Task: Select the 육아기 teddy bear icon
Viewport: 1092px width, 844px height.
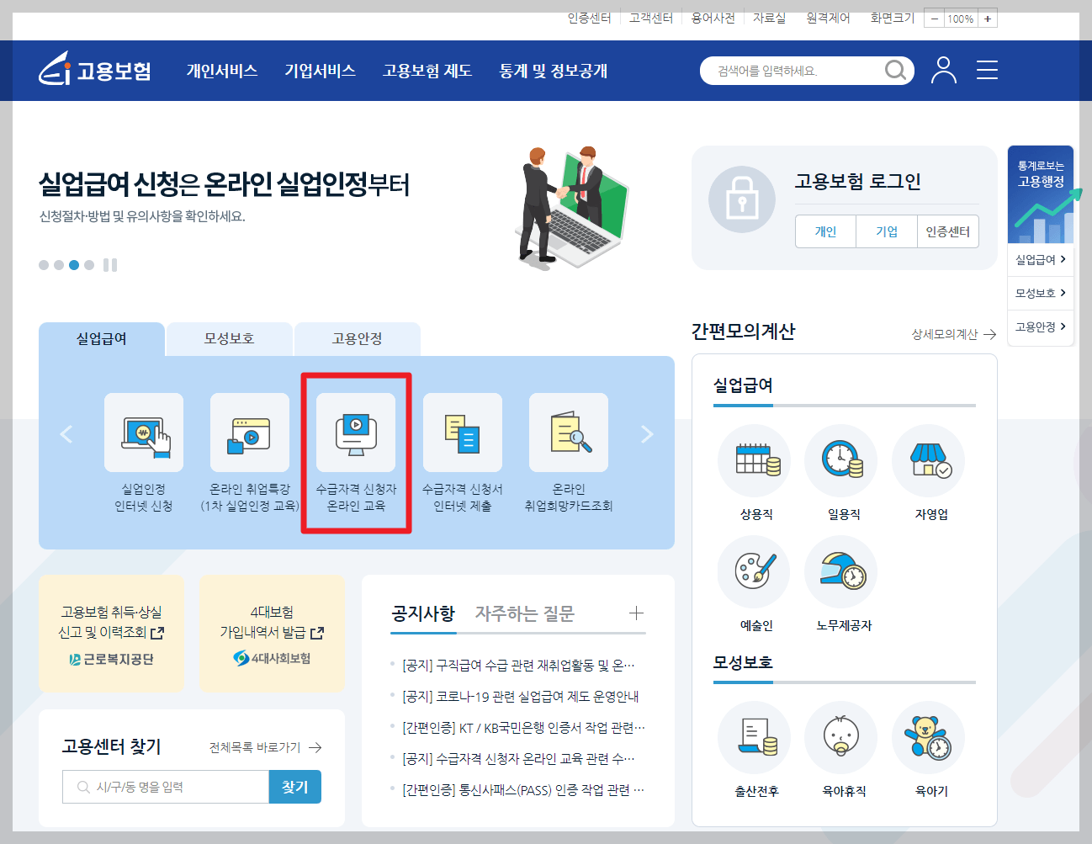Action: [x=929, y=737]
